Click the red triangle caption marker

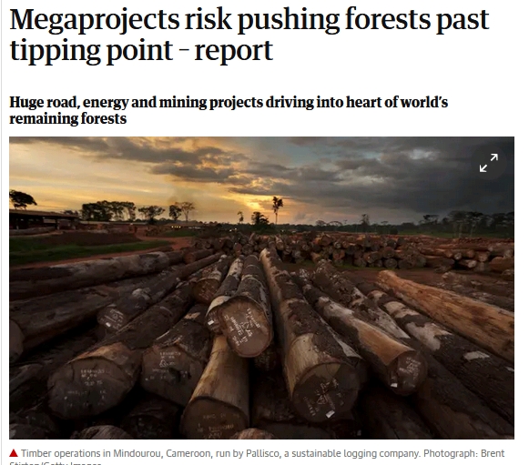pyautogui.click(x=14, y=453)
